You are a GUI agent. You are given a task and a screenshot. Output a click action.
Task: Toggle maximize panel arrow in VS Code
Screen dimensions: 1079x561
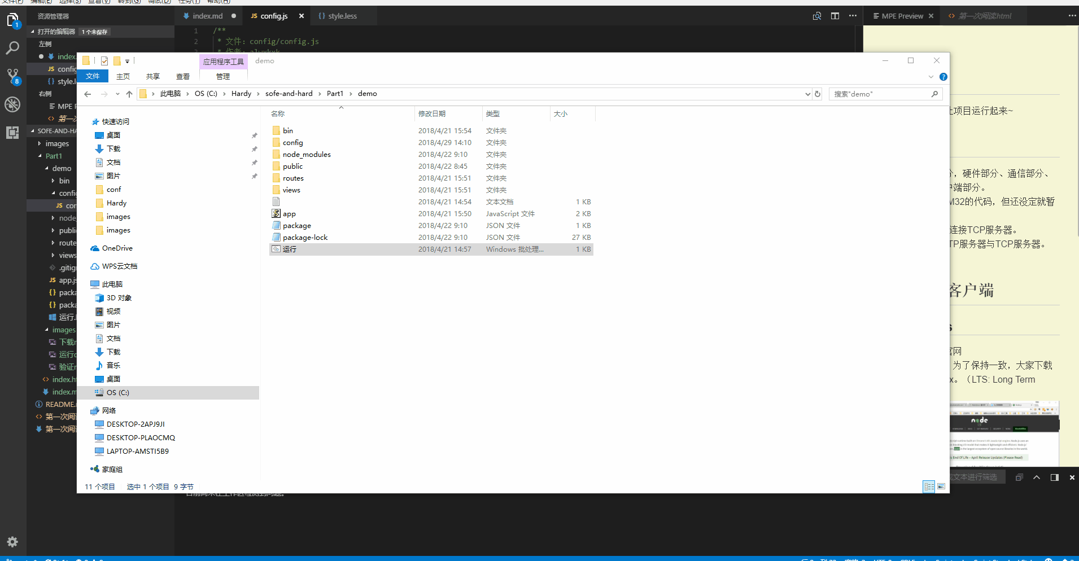(x=1037, y=477)
